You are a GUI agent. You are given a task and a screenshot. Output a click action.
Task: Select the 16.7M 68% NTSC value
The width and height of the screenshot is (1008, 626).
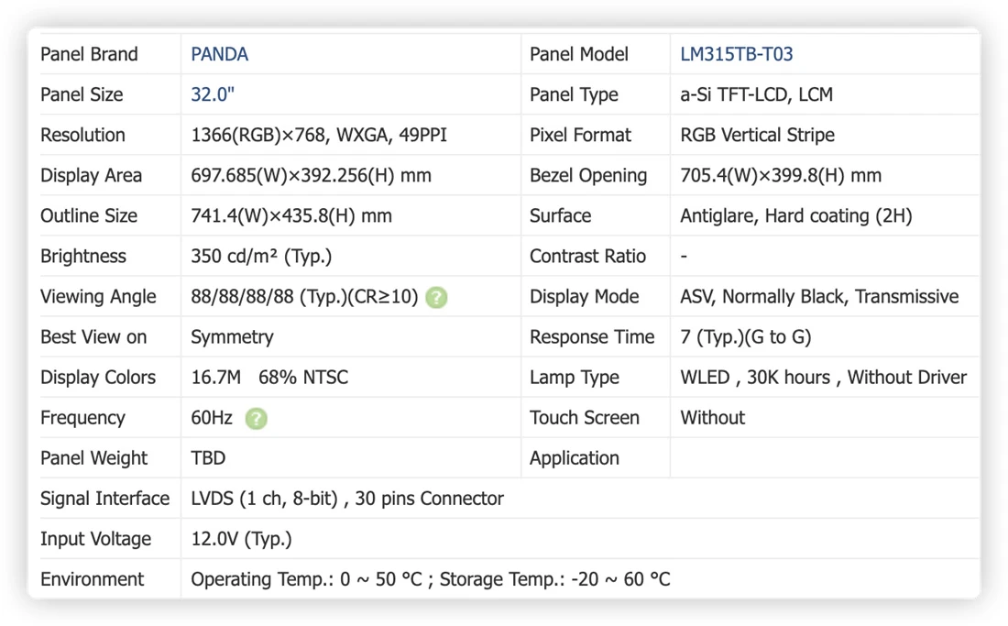269,378
